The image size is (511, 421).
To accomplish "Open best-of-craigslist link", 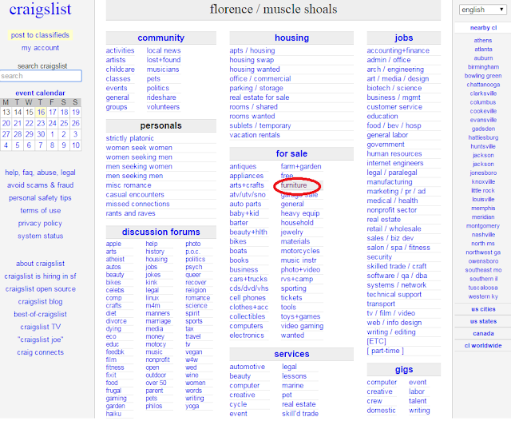I will [40, 315].
